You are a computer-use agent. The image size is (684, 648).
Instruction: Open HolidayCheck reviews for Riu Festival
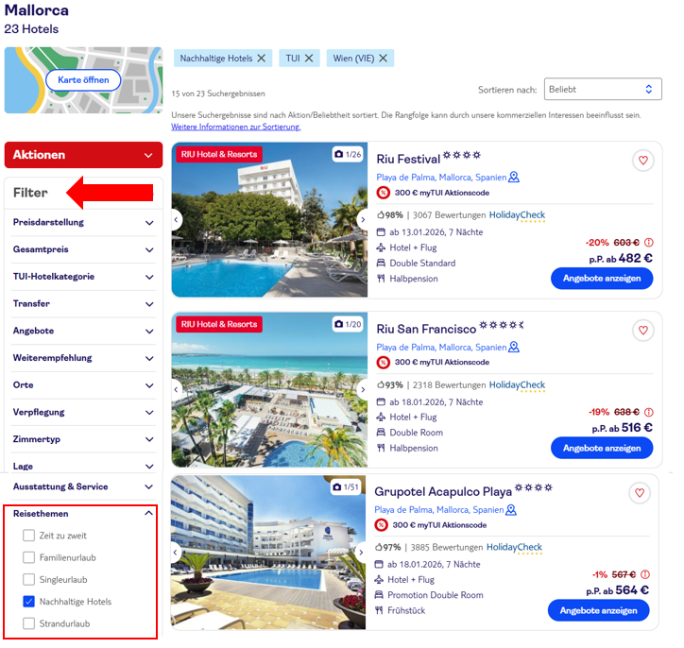coord(517,215)
